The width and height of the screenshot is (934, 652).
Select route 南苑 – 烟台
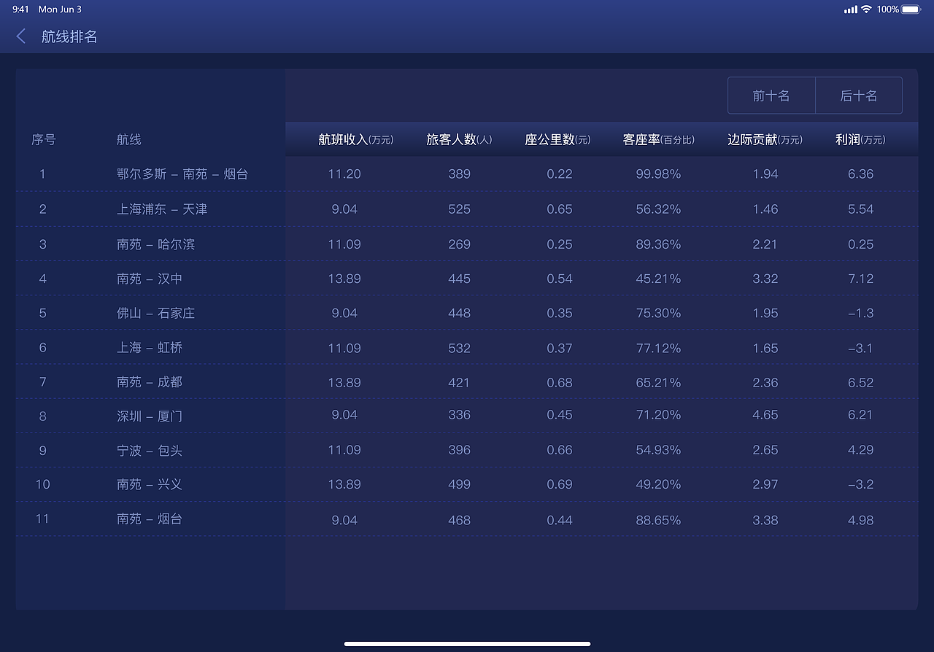pyautogui.click(x=150, y=519)
